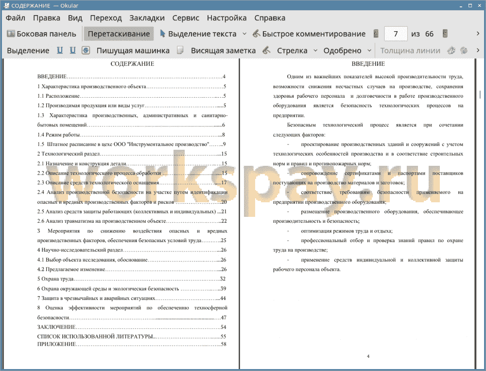486x371 pixels.
Task: Click contents entry '4 Научно-исследовательский раздел'
Action: [x=132, y=250]
